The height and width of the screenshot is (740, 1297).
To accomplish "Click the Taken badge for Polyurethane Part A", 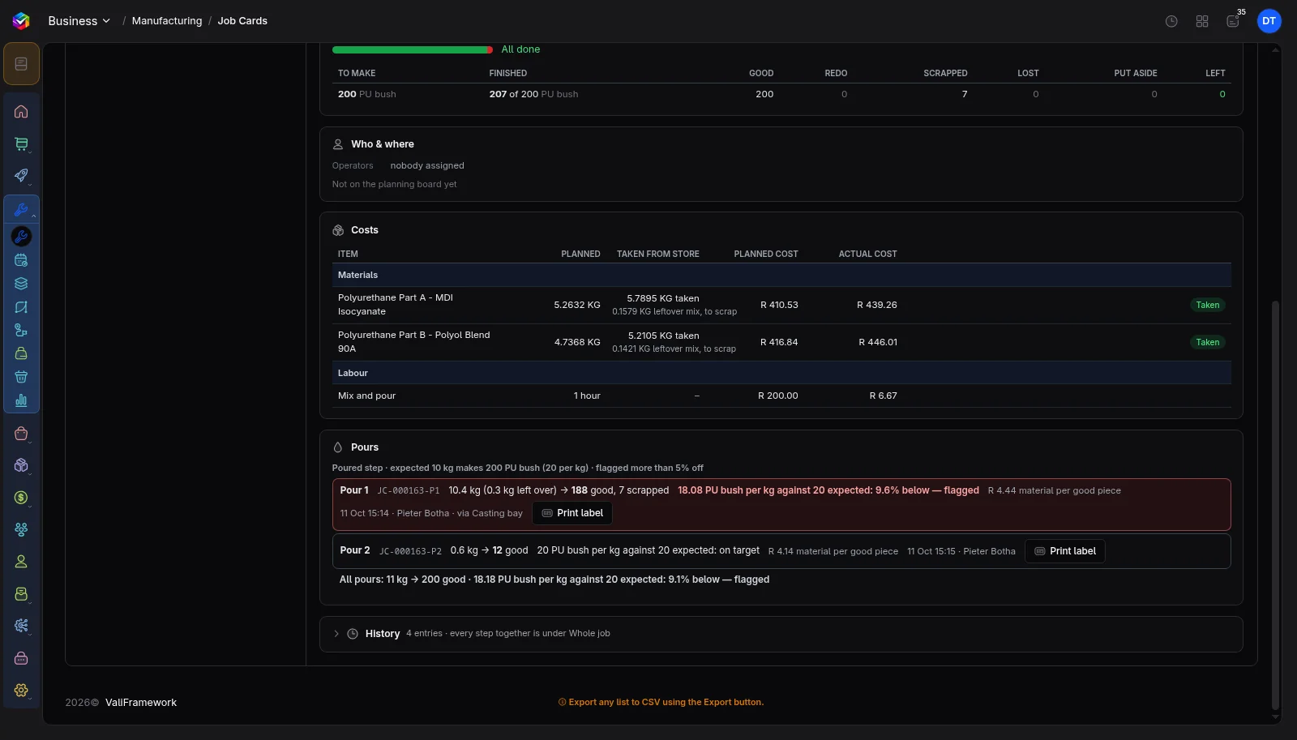I will click(1208, 306).
